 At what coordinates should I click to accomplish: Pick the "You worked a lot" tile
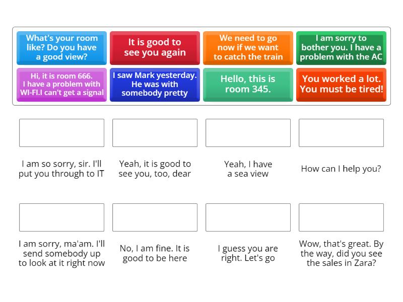pos(341,85)
